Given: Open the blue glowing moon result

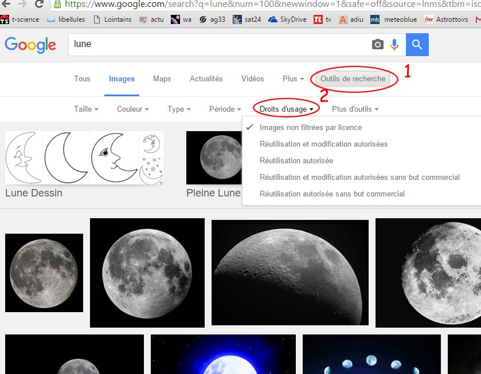Looking at the screenshot, I should pyautogui.click(x=224, y=354).
